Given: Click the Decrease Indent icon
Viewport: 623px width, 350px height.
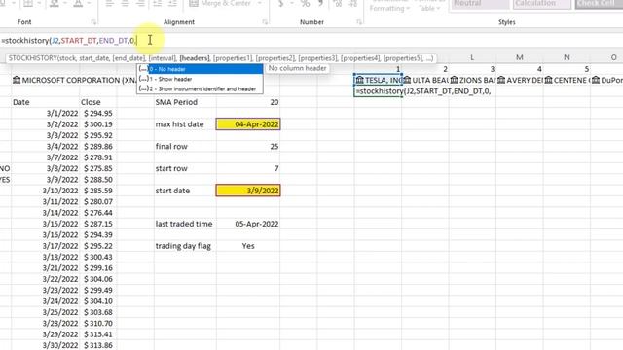Looking at the screenshot, I should (x=158, y=4).
